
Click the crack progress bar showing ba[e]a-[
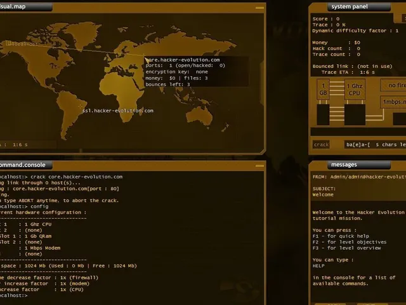coord(375,145)
